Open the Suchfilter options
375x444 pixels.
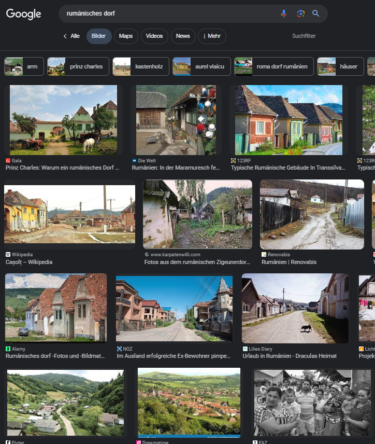coord(304,36)
